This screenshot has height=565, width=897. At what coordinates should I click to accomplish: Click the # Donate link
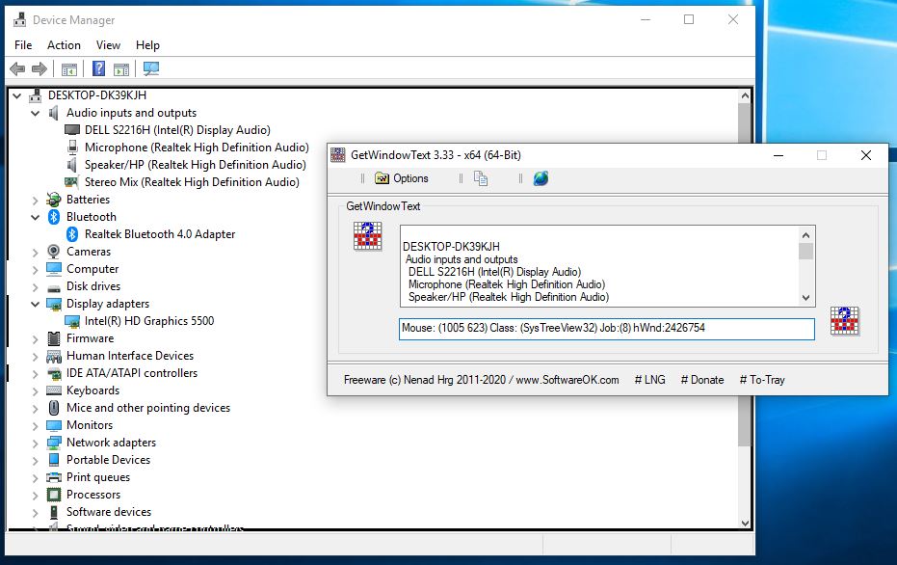click(x=701, y=380)
